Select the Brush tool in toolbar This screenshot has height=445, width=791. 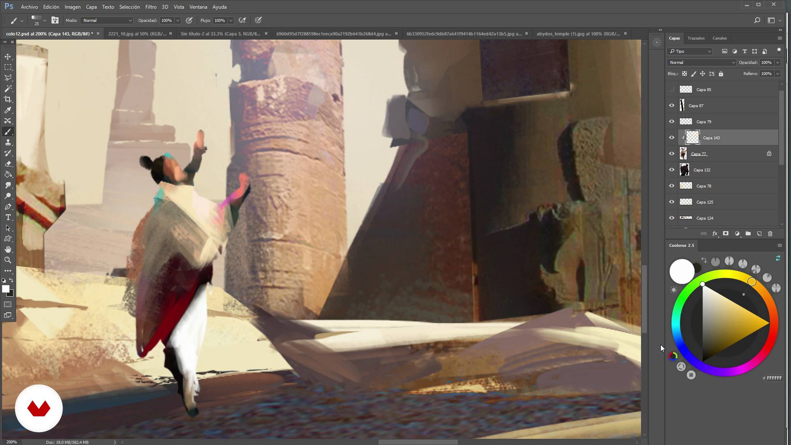[x=8, y=132]
